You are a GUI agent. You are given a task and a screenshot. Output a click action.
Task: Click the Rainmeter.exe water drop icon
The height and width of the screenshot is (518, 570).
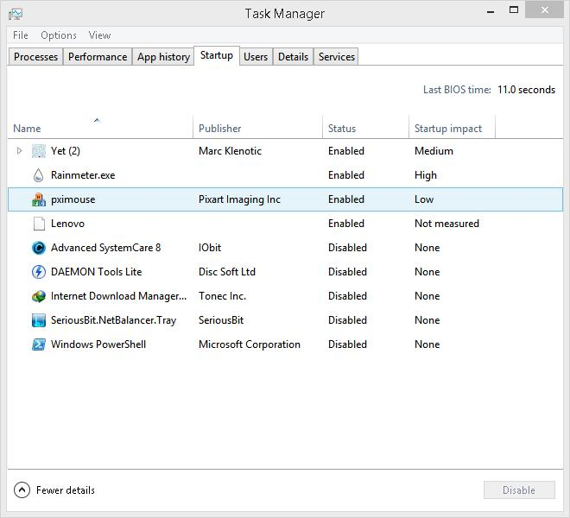[x=39, y=175]
